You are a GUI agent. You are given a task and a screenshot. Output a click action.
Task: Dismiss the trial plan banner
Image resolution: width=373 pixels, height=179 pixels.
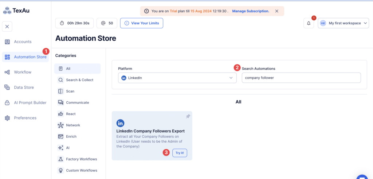point(277,11)
